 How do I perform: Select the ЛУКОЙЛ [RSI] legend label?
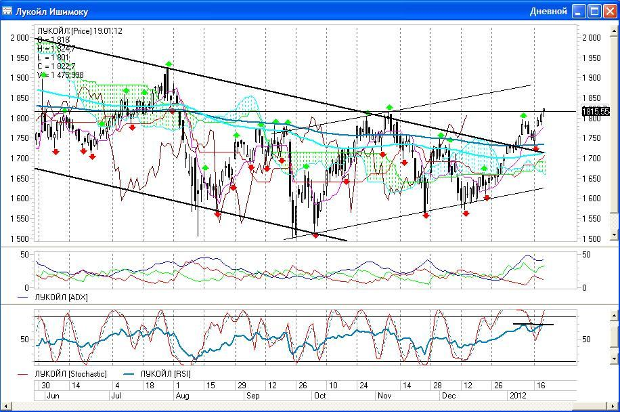click(x=166, y=374)
